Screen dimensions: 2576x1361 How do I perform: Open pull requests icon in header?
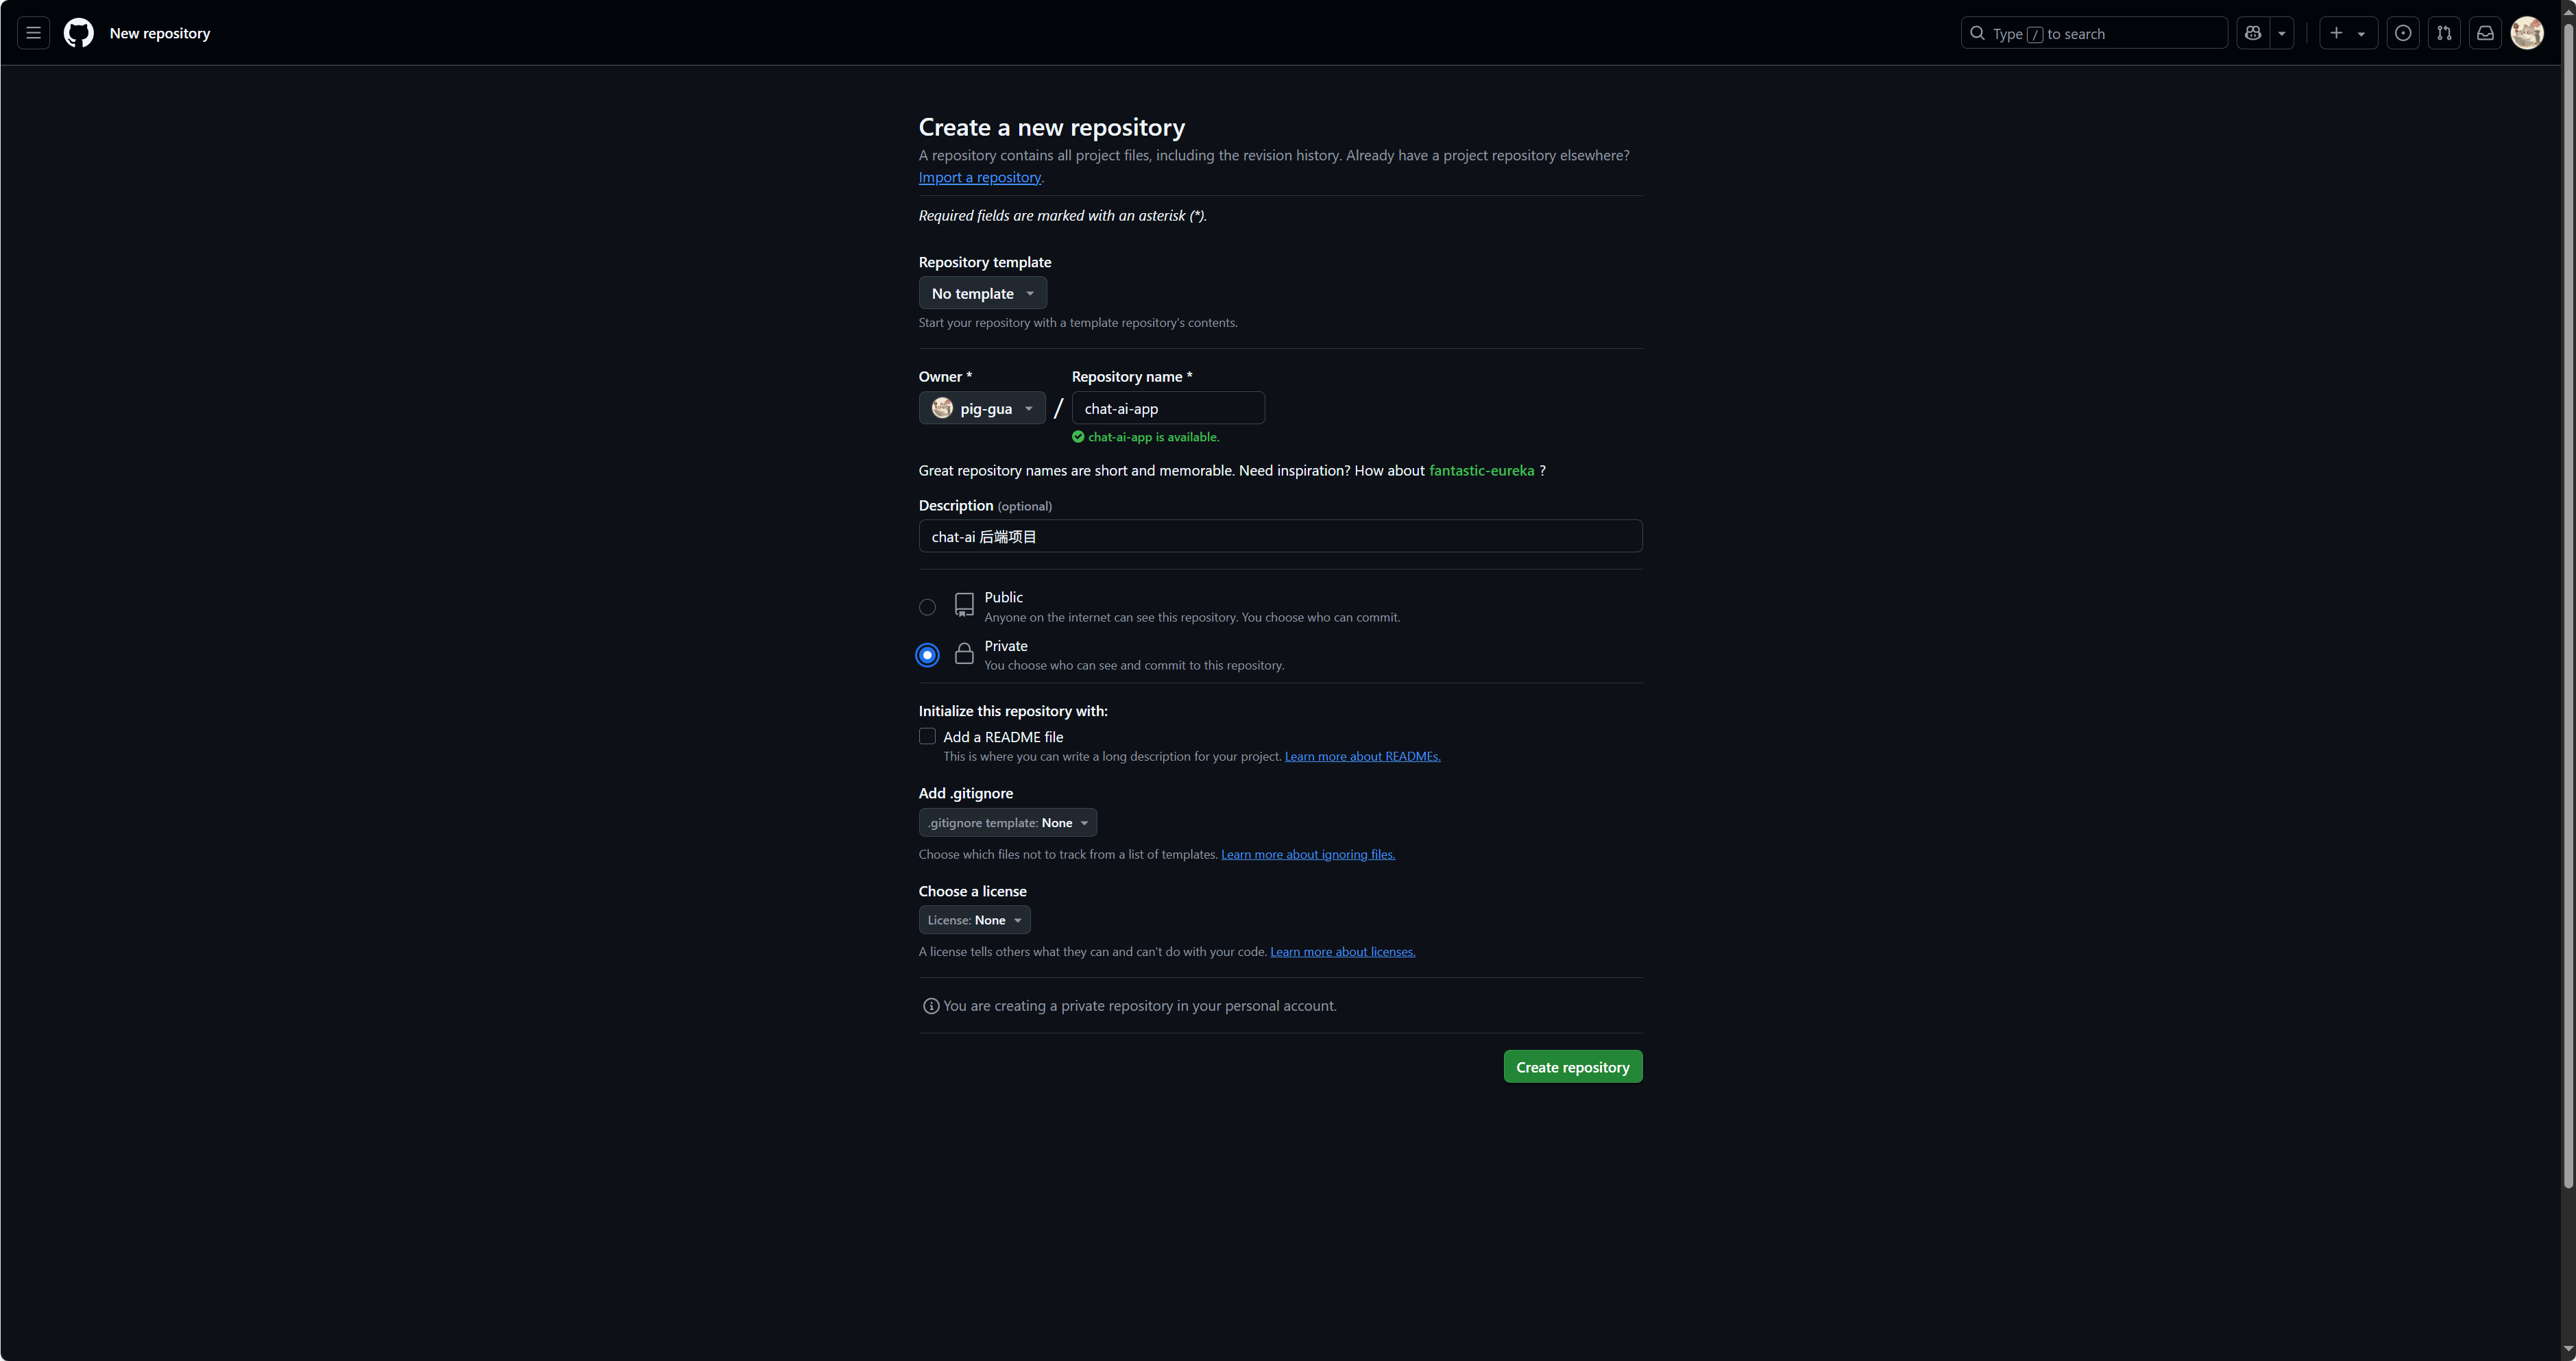(2443, 33)
